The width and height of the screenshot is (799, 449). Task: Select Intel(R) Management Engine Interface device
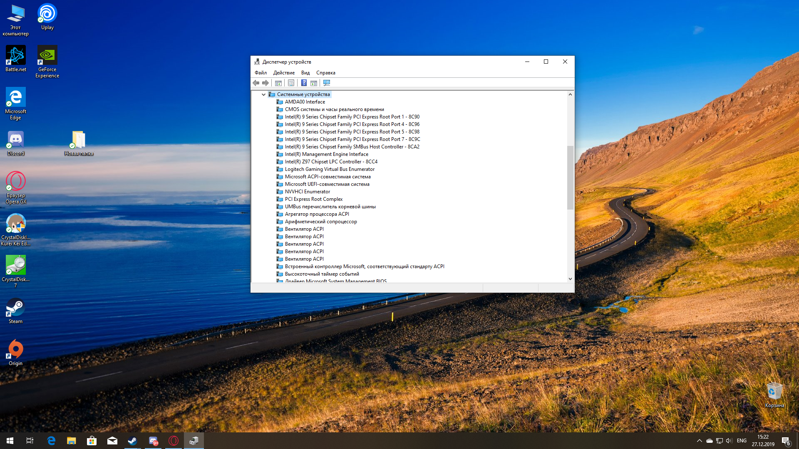(x=326, y=154)
